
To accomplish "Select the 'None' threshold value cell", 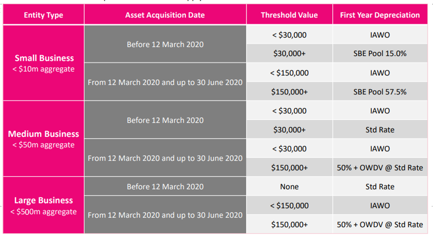I will tap(289, 186).
